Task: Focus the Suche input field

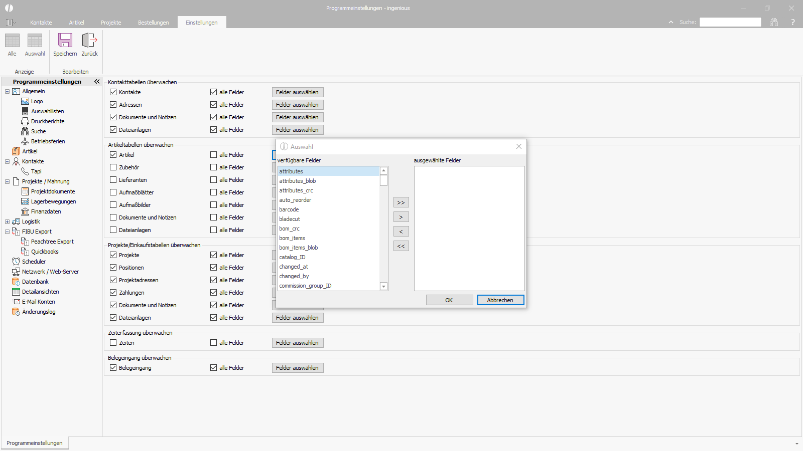Action: tap(730, 22)
